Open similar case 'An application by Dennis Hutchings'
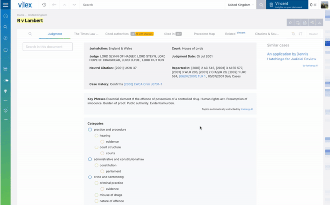The width and height of the screenshot is (330, 205). [292, 57]
